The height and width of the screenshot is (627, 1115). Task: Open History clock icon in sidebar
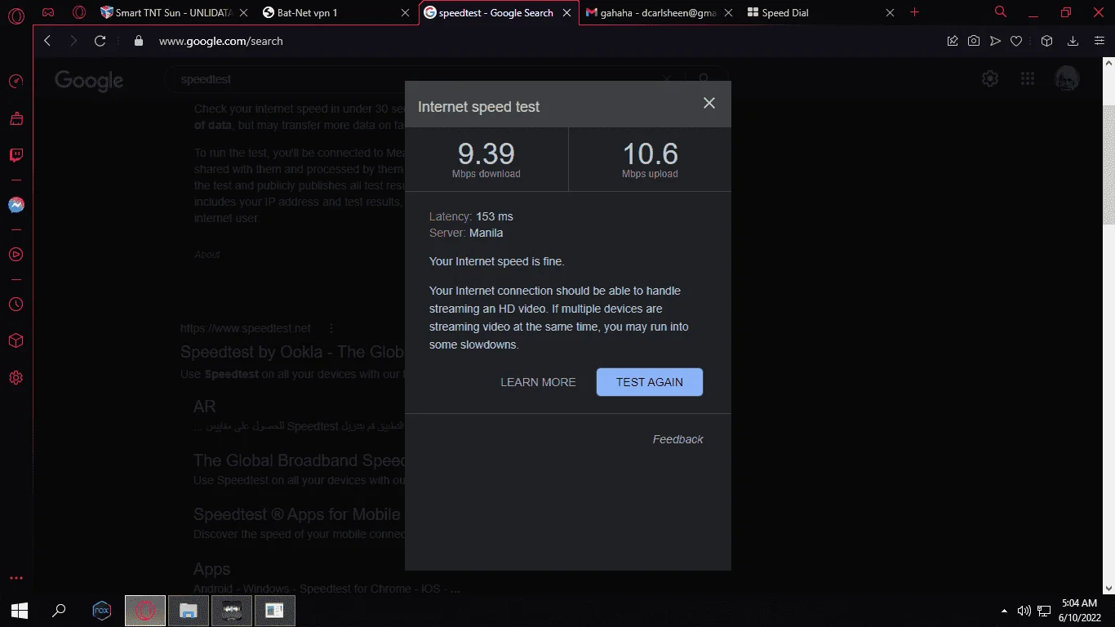(x=16, y=304)
